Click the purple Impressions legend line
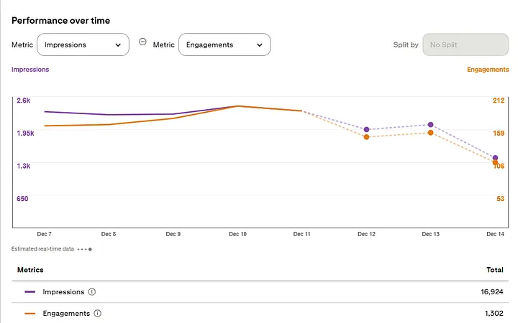518x323 pixels. [x=29, y=292]
